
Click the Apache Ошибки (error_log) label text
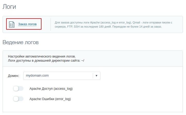tap(50, 99)
